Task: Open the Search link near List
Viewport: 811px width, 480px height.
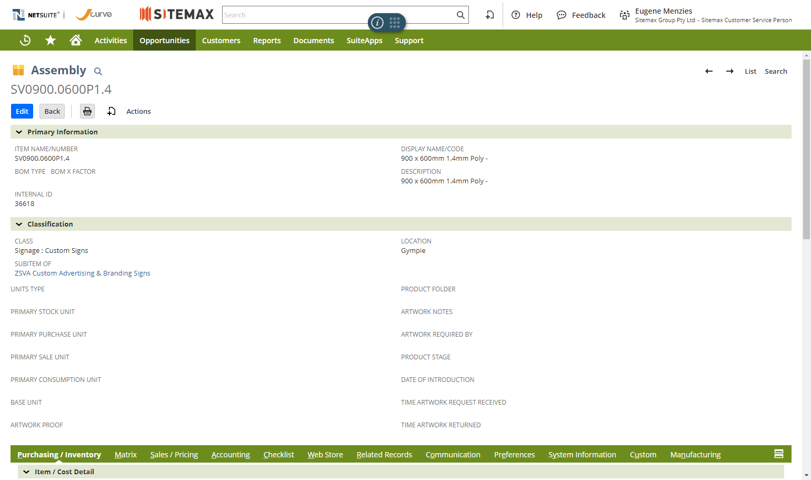Action: pyautogui.click(x=776, y=71)
